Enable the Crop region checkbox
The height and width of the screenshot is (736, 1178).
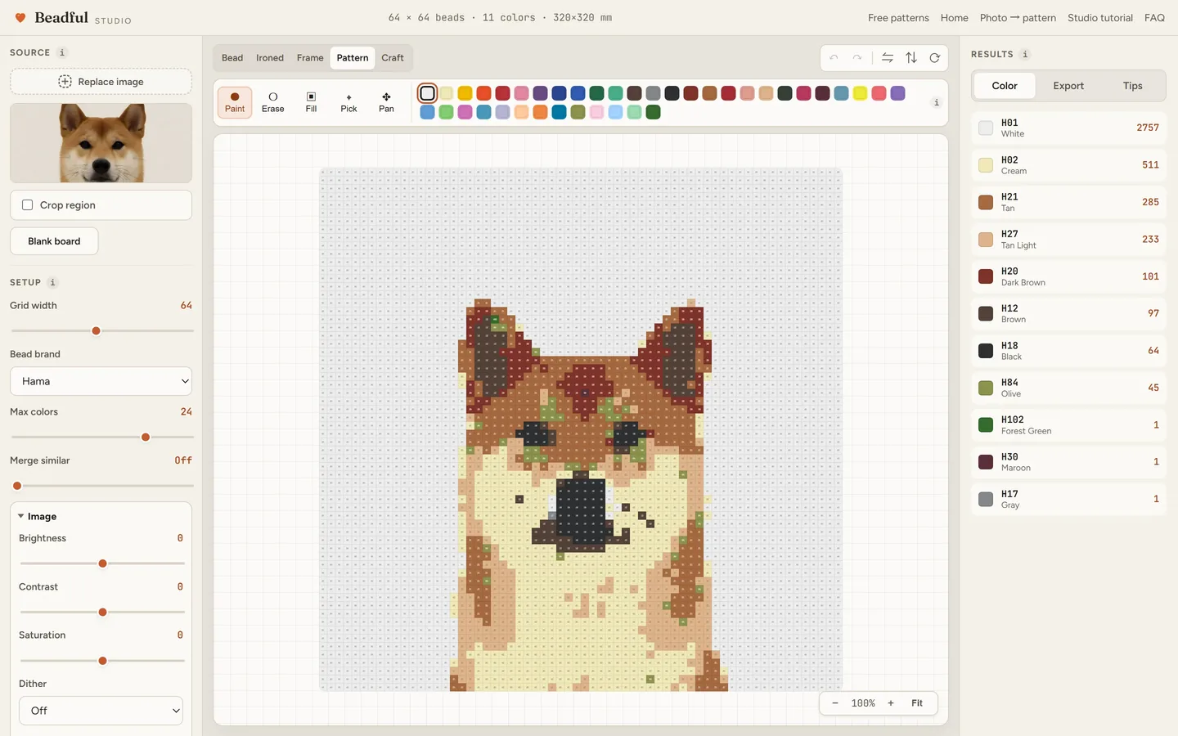click(x=28, y=205)
